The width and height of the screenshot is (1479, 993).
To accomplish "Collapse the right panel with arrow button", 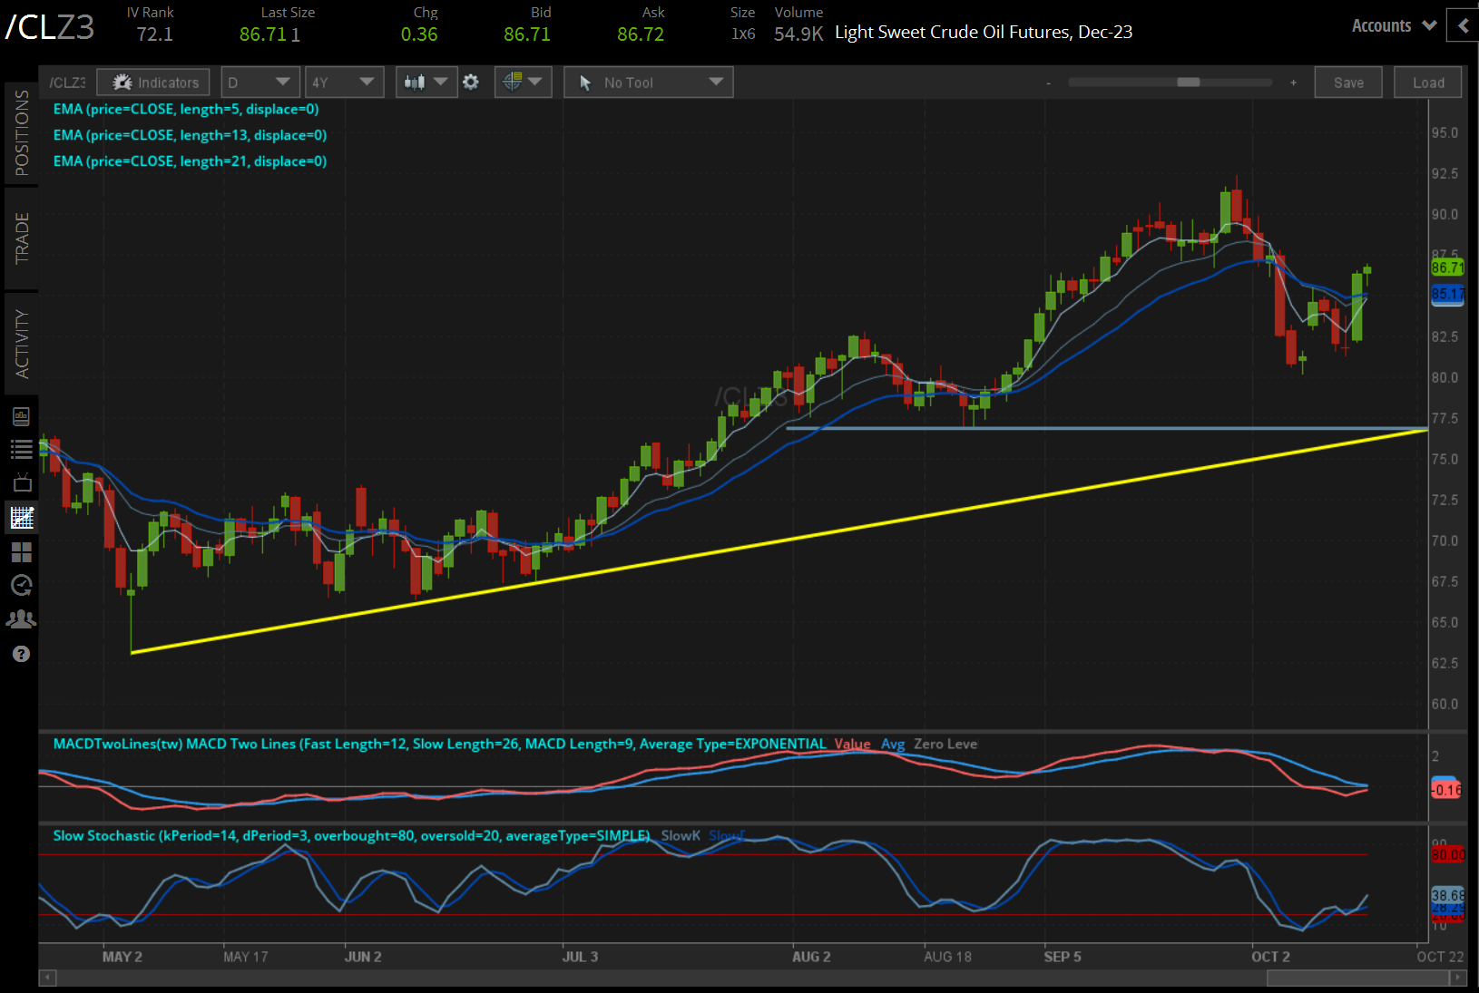I will [x=1463, y=25].
